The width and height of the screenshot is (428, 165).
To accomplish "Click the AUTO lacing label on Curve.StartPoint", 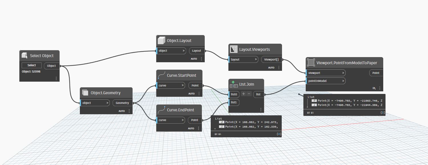I will click(x=192, y=94).
